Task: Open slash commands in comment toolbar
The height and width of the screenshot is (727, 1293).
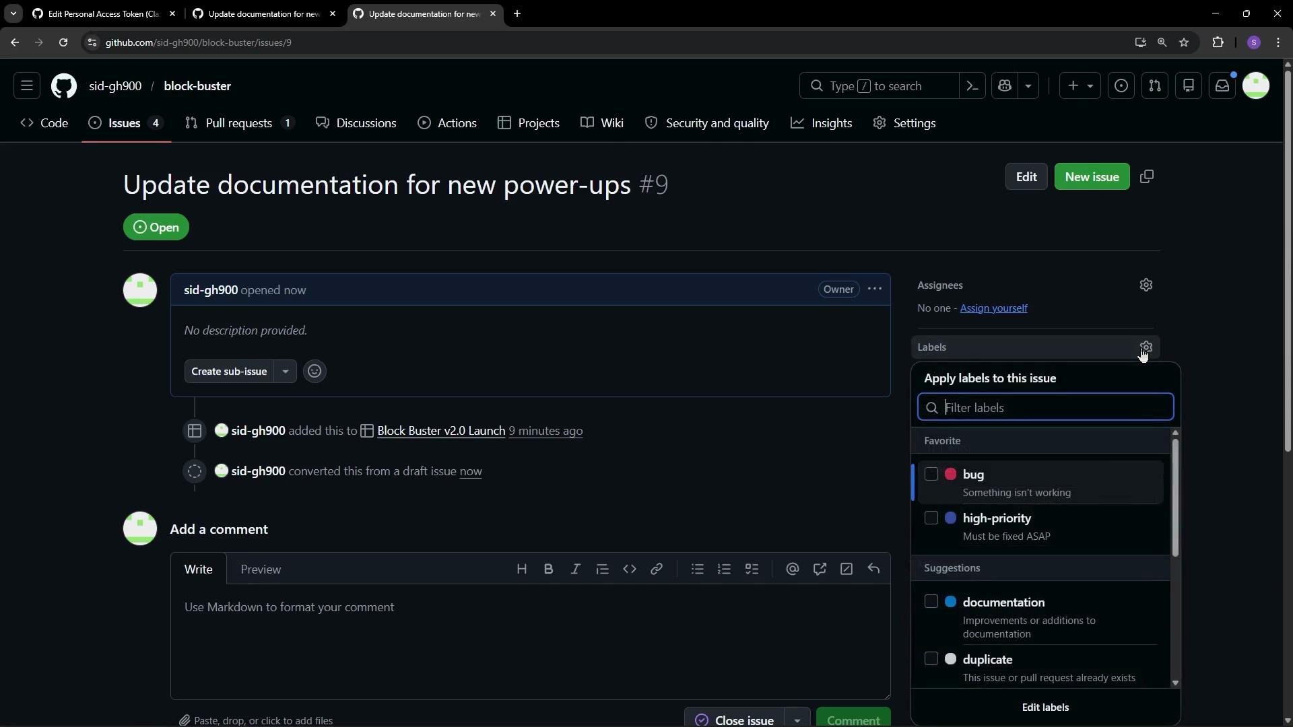Action: pyautogui.click(x=847, y=569)
